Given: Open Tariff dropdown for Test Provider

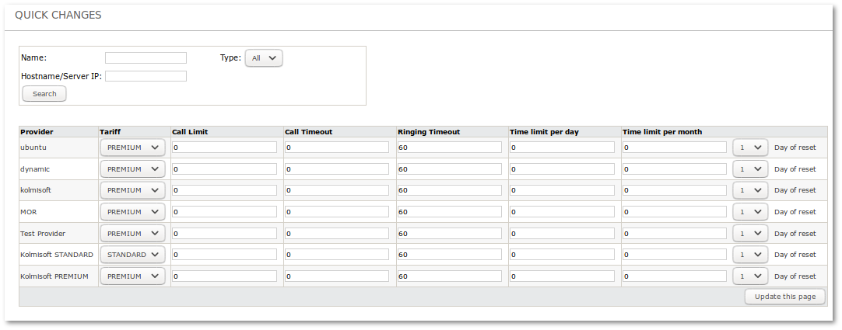Looking at the screenshot, I should pos(132,234).
